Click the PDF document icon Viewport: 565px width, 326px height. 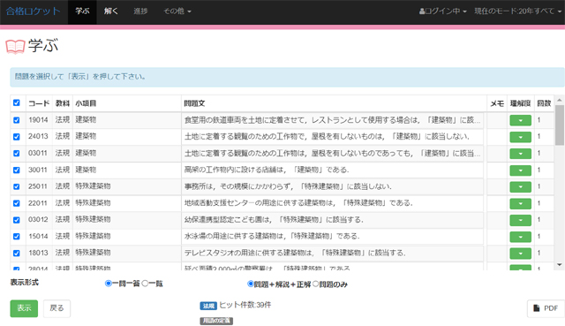pos(537,308)
